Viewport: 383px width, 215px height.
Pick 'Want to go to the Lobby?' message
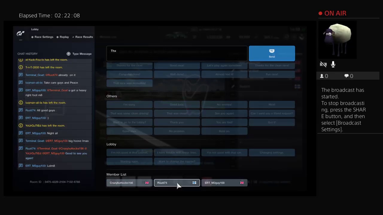coord(129,122)
